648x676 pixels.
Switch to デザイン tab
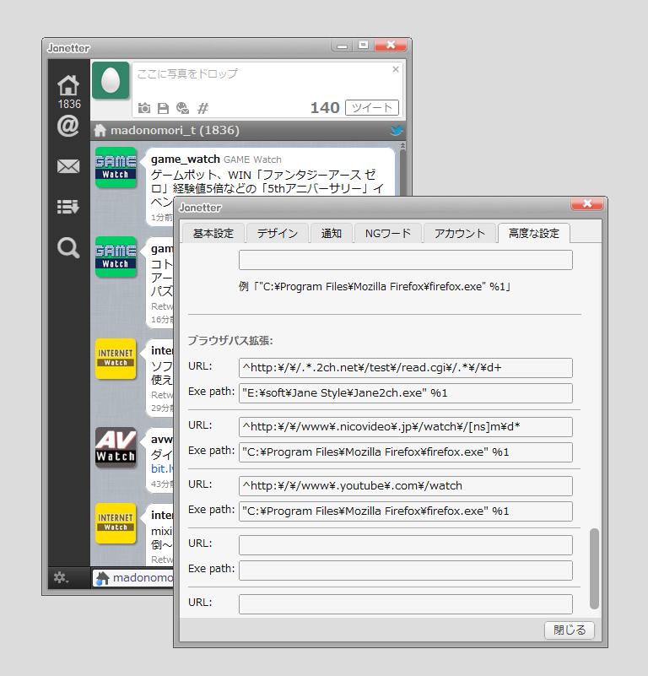[x=278, y=234]
